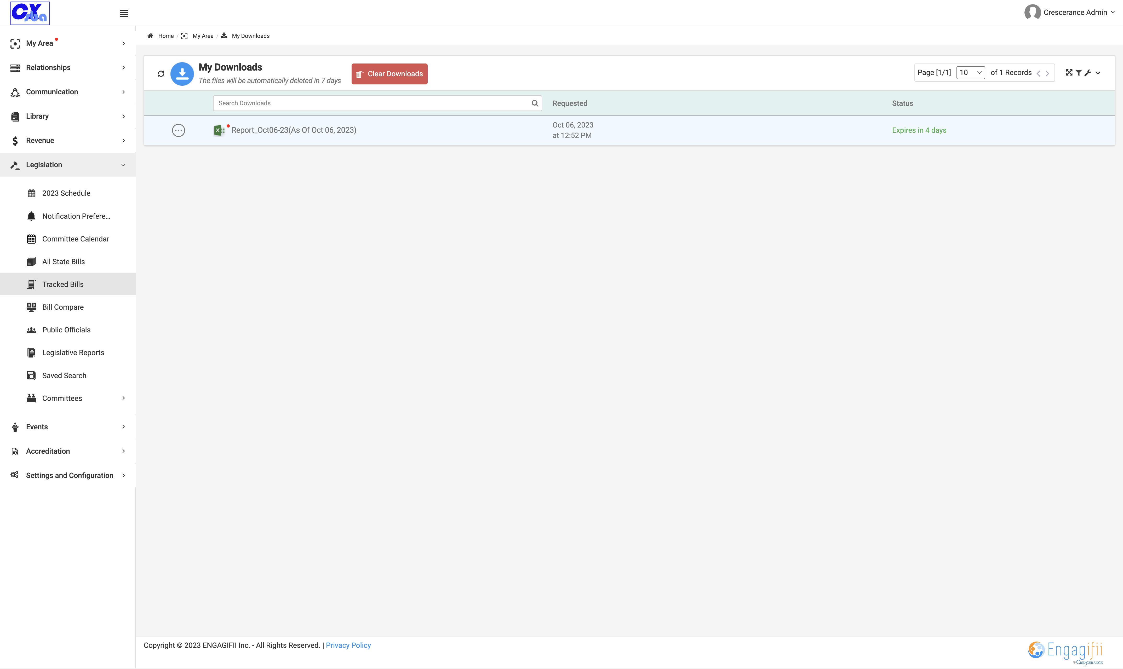Screen dimensions: 1123x669
Task: Open the records per page dropdown
Action: tap(970, 73)
